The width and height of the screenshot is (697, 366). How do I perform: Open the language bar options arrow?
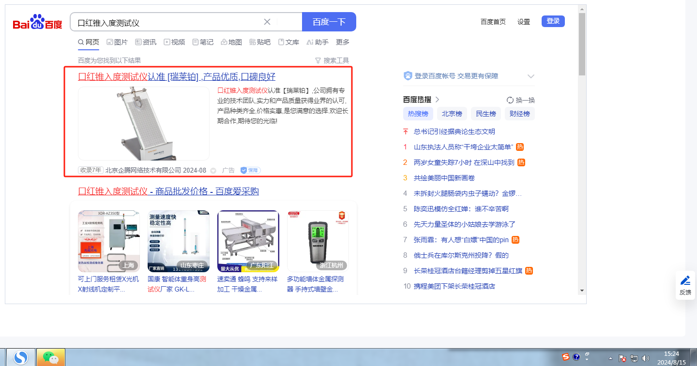pyautogui.click(x=587, y=360)
